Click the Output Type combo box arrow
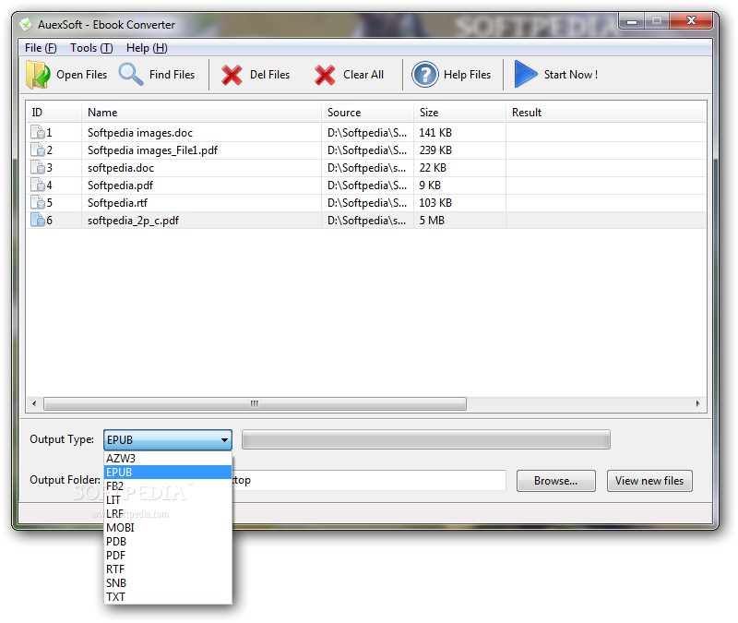738x623 pixels. point(224,440)
